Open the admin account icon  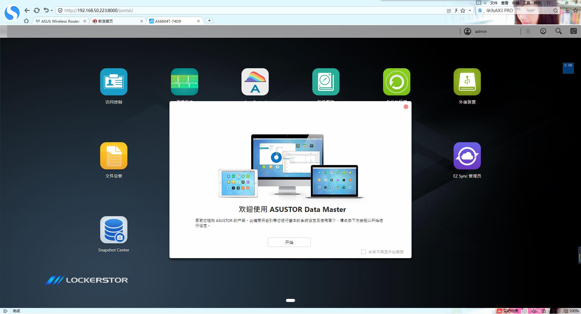[x=468, y=31]
